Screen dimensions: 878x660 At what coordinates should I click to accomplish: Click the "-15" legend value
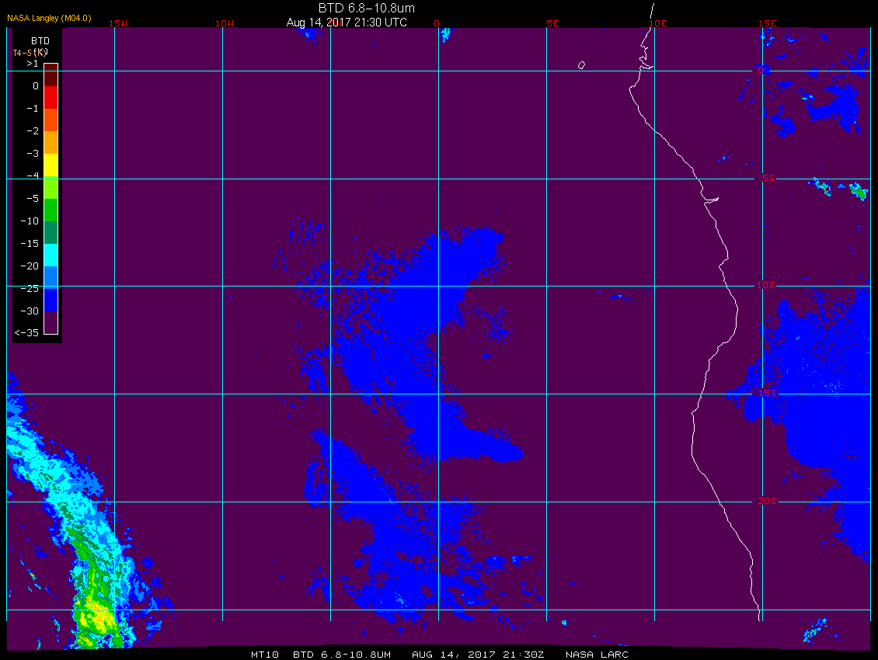[30, 244]
